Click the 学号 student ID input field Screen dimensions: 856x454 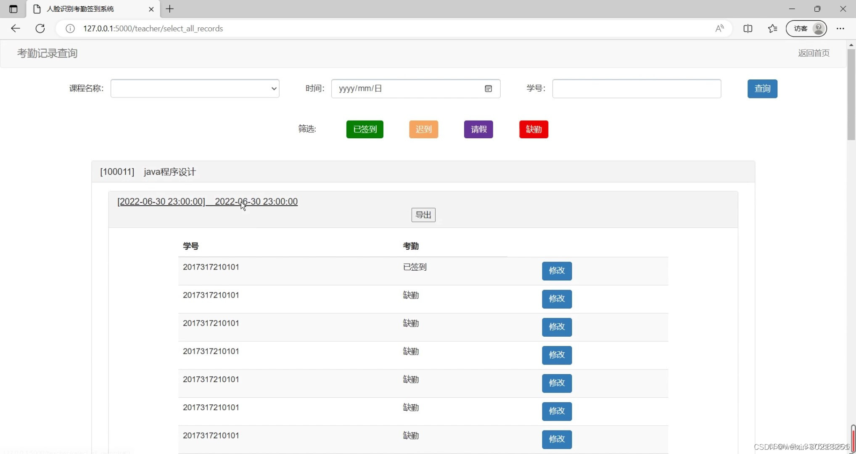pyautogui.click(x=637, y=89)
